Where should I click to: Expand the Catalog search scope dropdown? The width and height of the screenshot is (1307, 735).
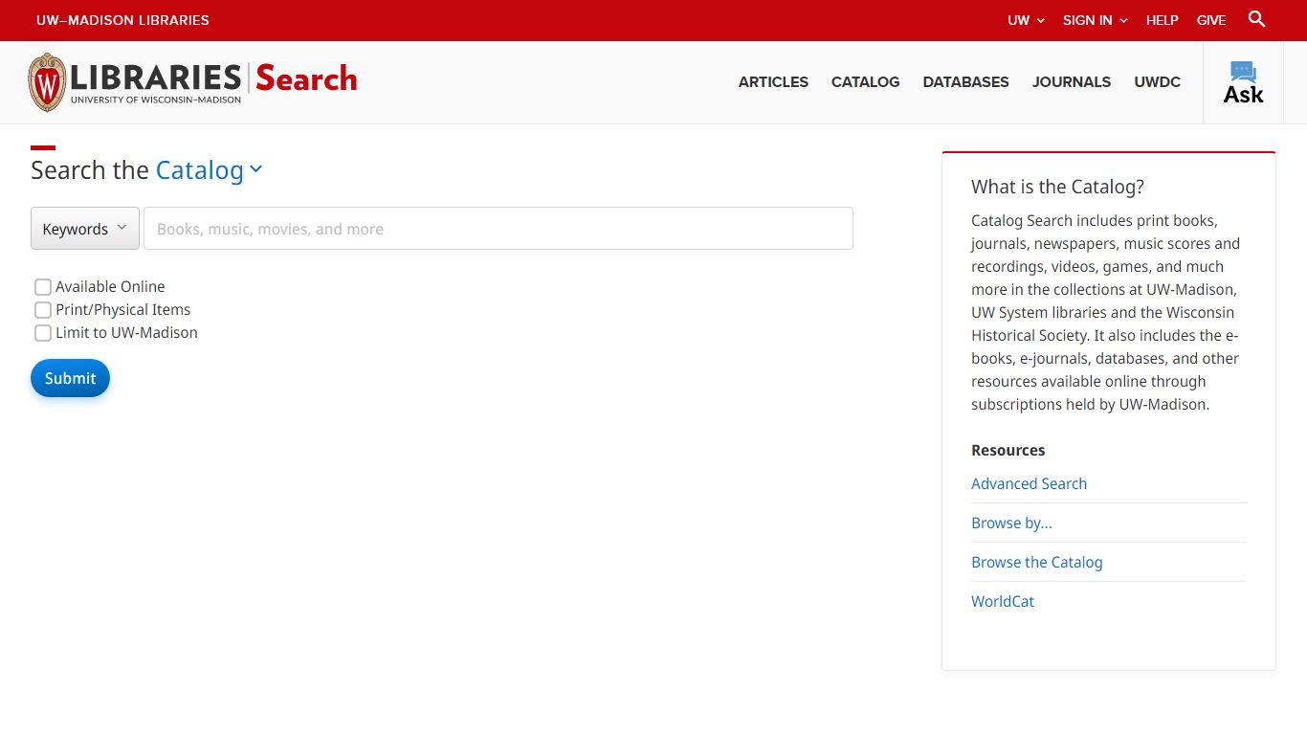[209, 170]
